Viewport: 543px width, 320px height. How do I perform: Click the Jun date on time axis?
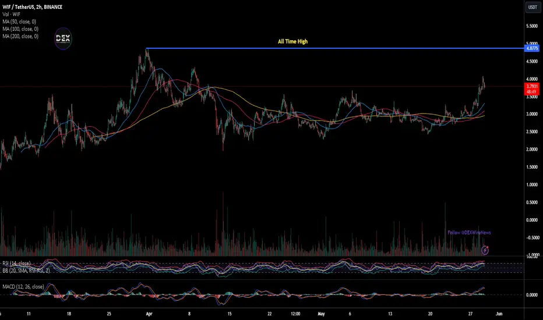tap(499, 314)
